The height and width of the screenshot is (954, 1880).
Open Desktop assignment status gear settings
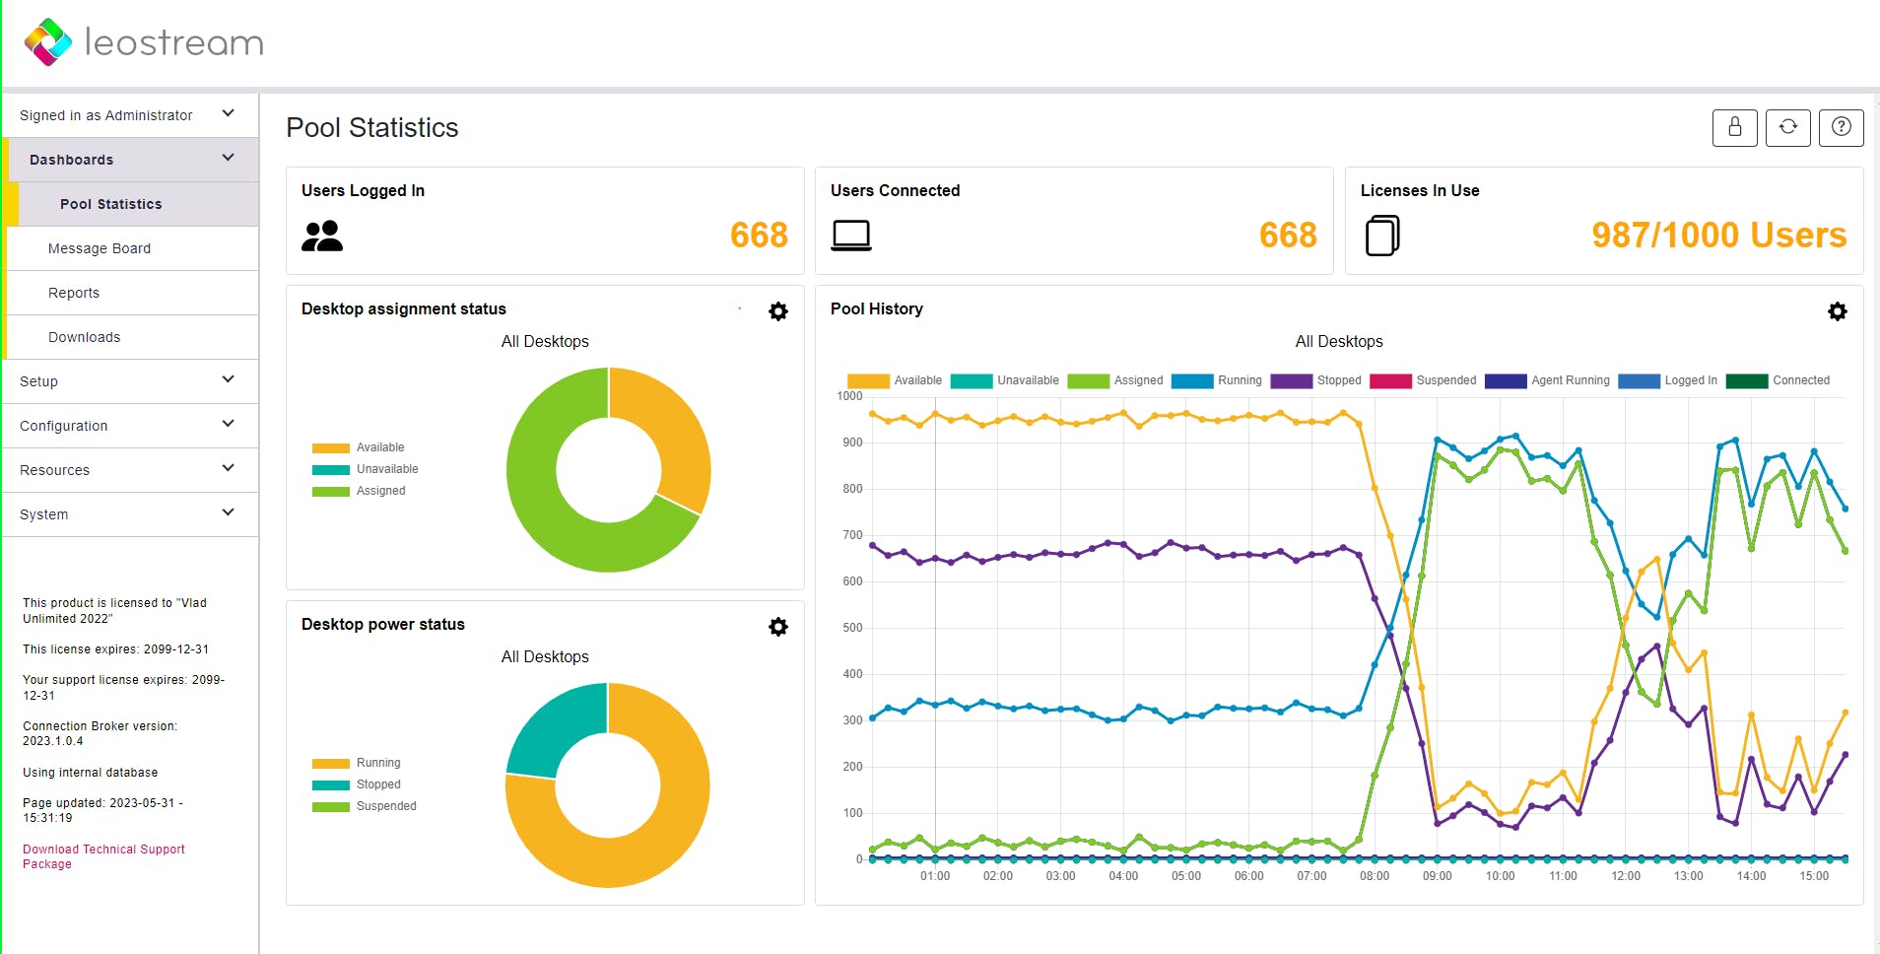777,311
